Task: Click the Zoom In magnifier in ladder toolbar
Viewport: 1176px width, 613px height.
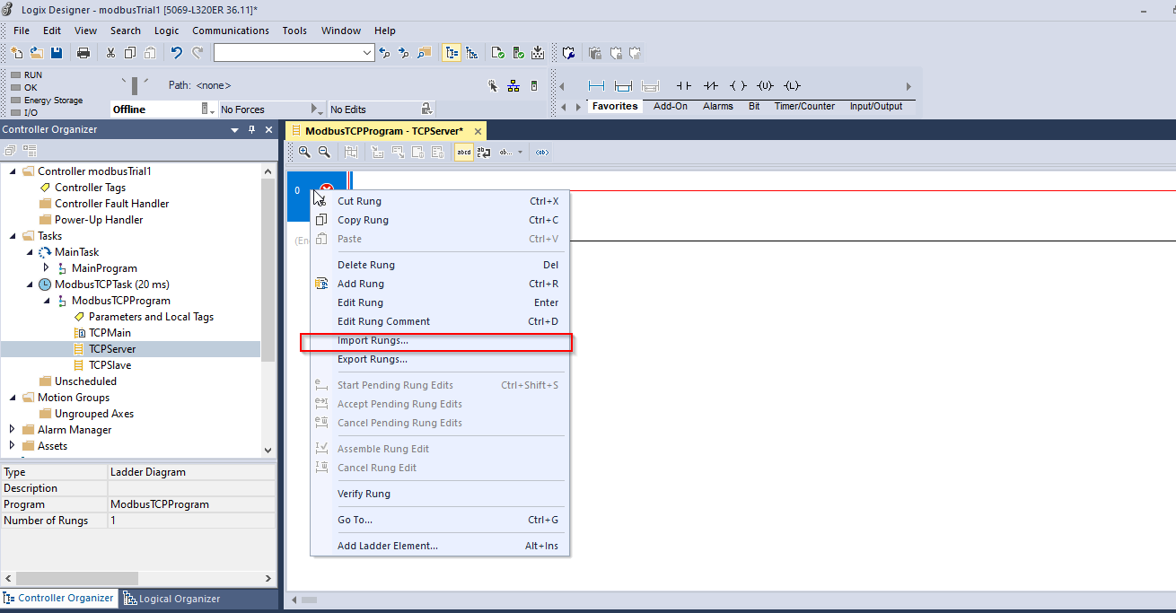Action: 305,152
